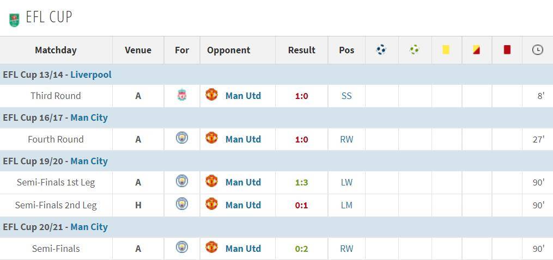Click the green assists ball icon header

[x=415, y=50]
